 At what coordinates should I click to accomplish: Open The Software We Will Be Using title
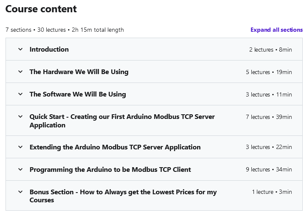point(78,94)
